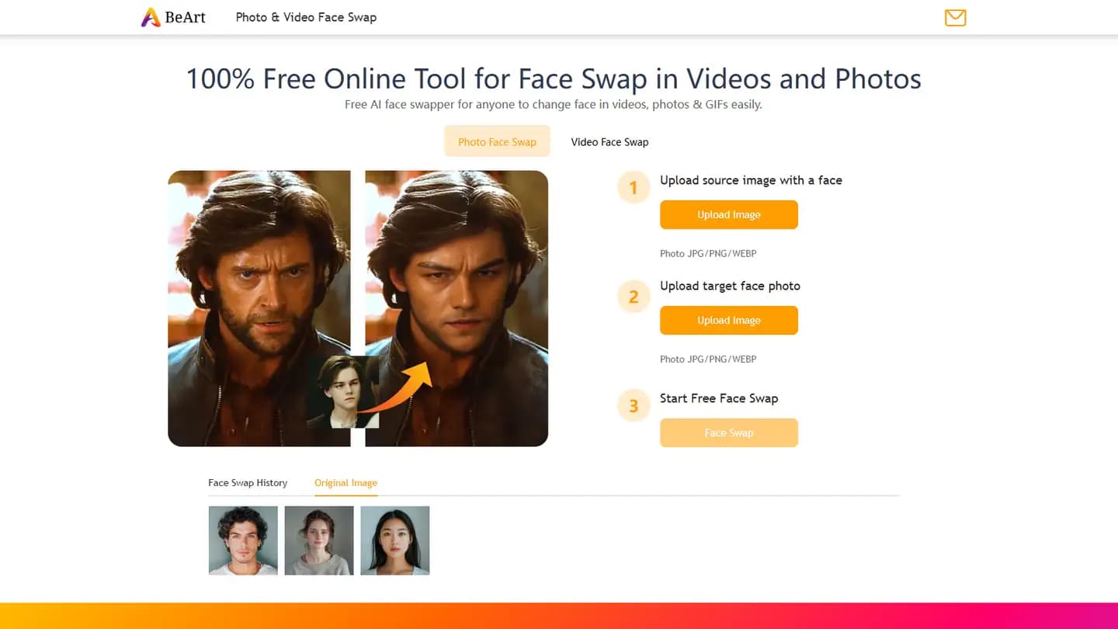Open Photo & Video Face Swap nav link
The height and width of the screenshot is (629, 1118).
click(306, 17)
